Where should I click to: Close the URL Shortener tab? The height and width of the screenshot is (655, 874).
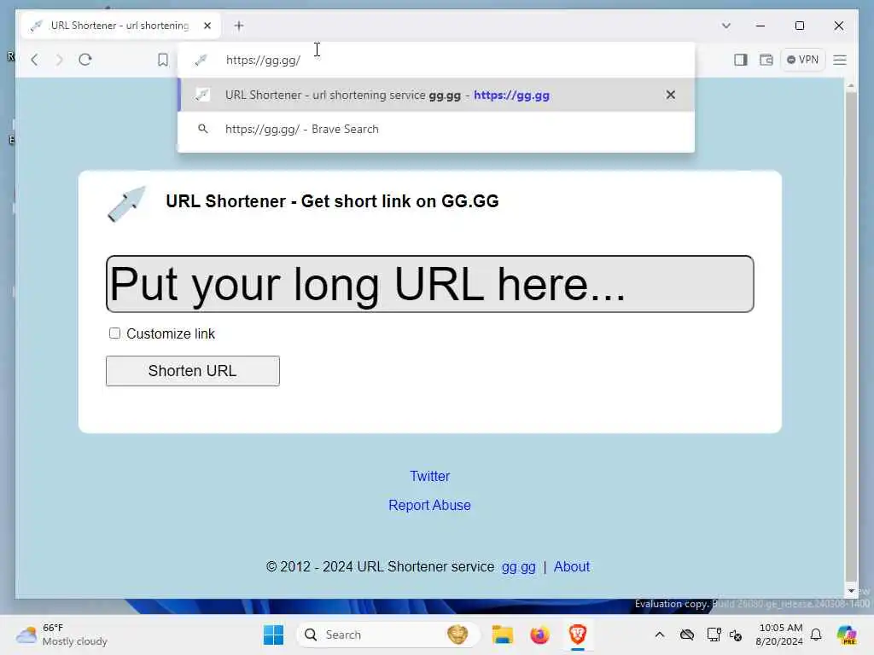(x=207, y=26)
